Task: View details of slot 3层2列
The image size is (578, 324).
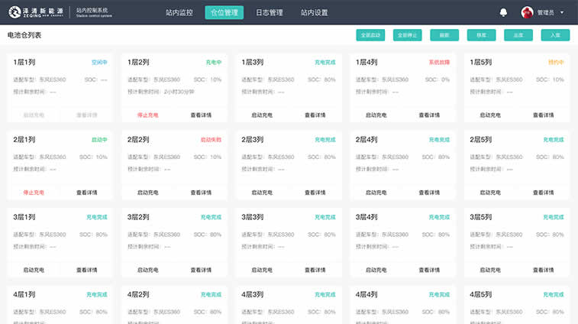Action: coord(201,270)
